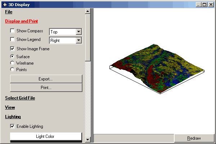Viewport: 216px width, 144px height.
Task: Minimize the 3D Display window
Action: pyautogui.click(x=198, y=5)
